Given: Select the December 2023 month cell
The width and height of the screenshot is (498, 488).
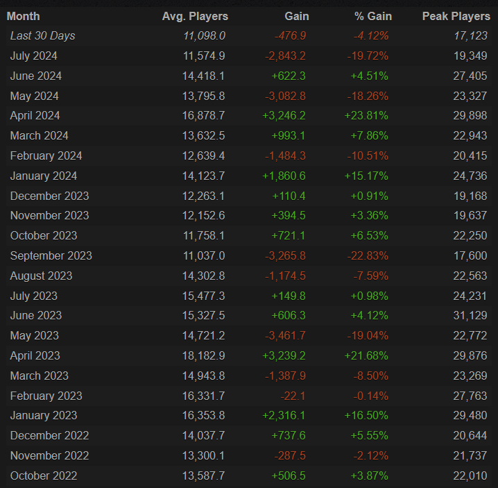Looking at the screenshot, I should click(49, 196).
